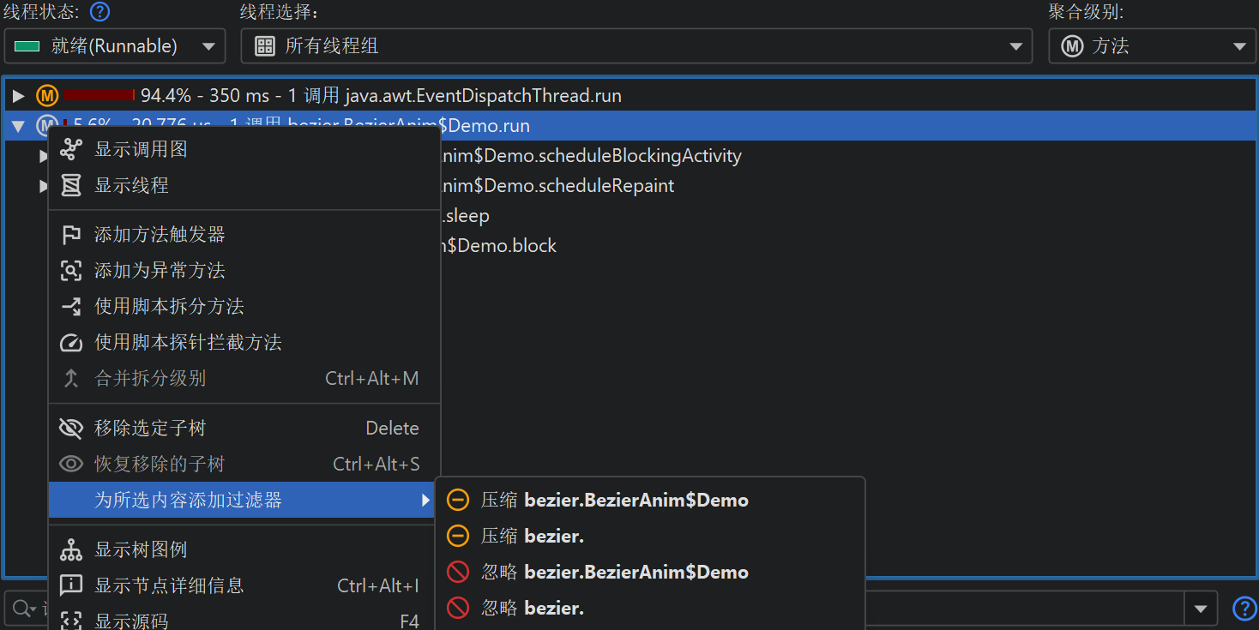Click the help icon beside the search field
The height and width of the screenshot is (630, 1259).
point(1244,609)
